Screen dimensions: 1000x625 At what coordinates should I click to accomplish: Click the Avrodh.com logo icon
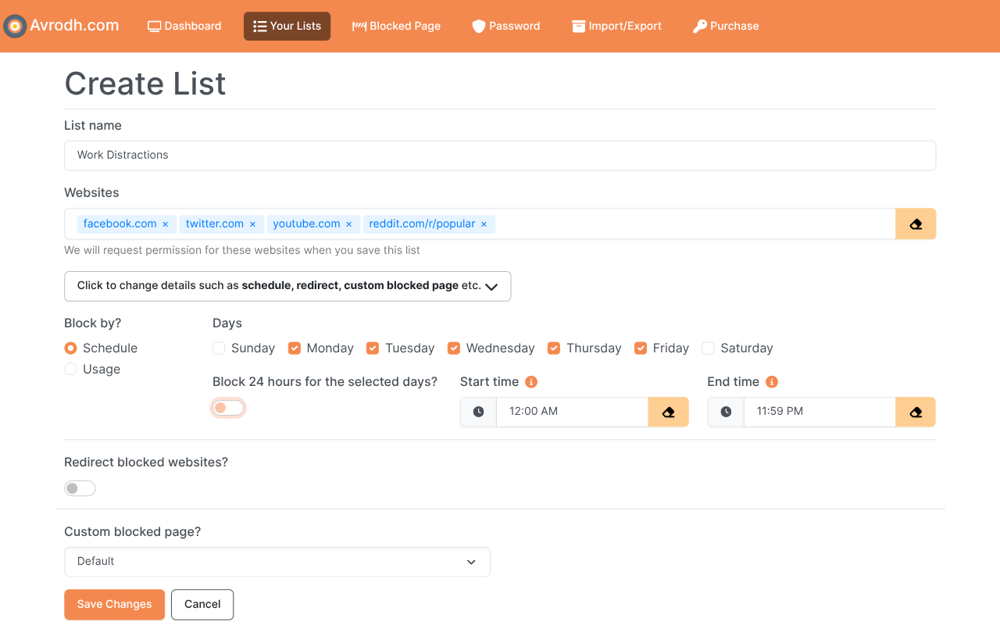(x=14, y=26)
